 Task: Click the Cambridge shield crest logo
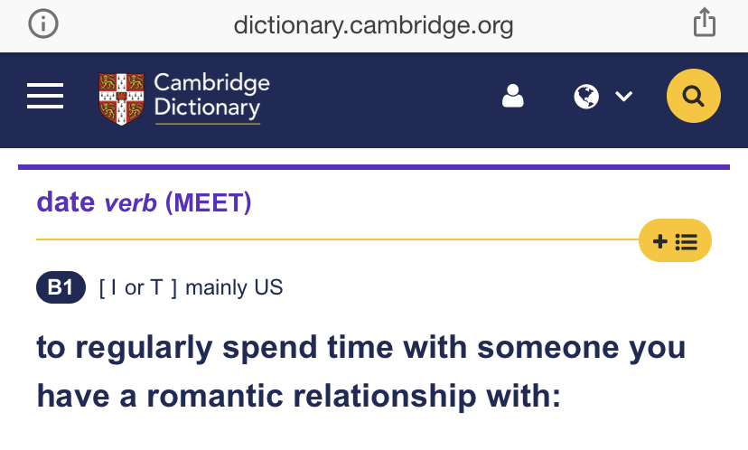121,98
